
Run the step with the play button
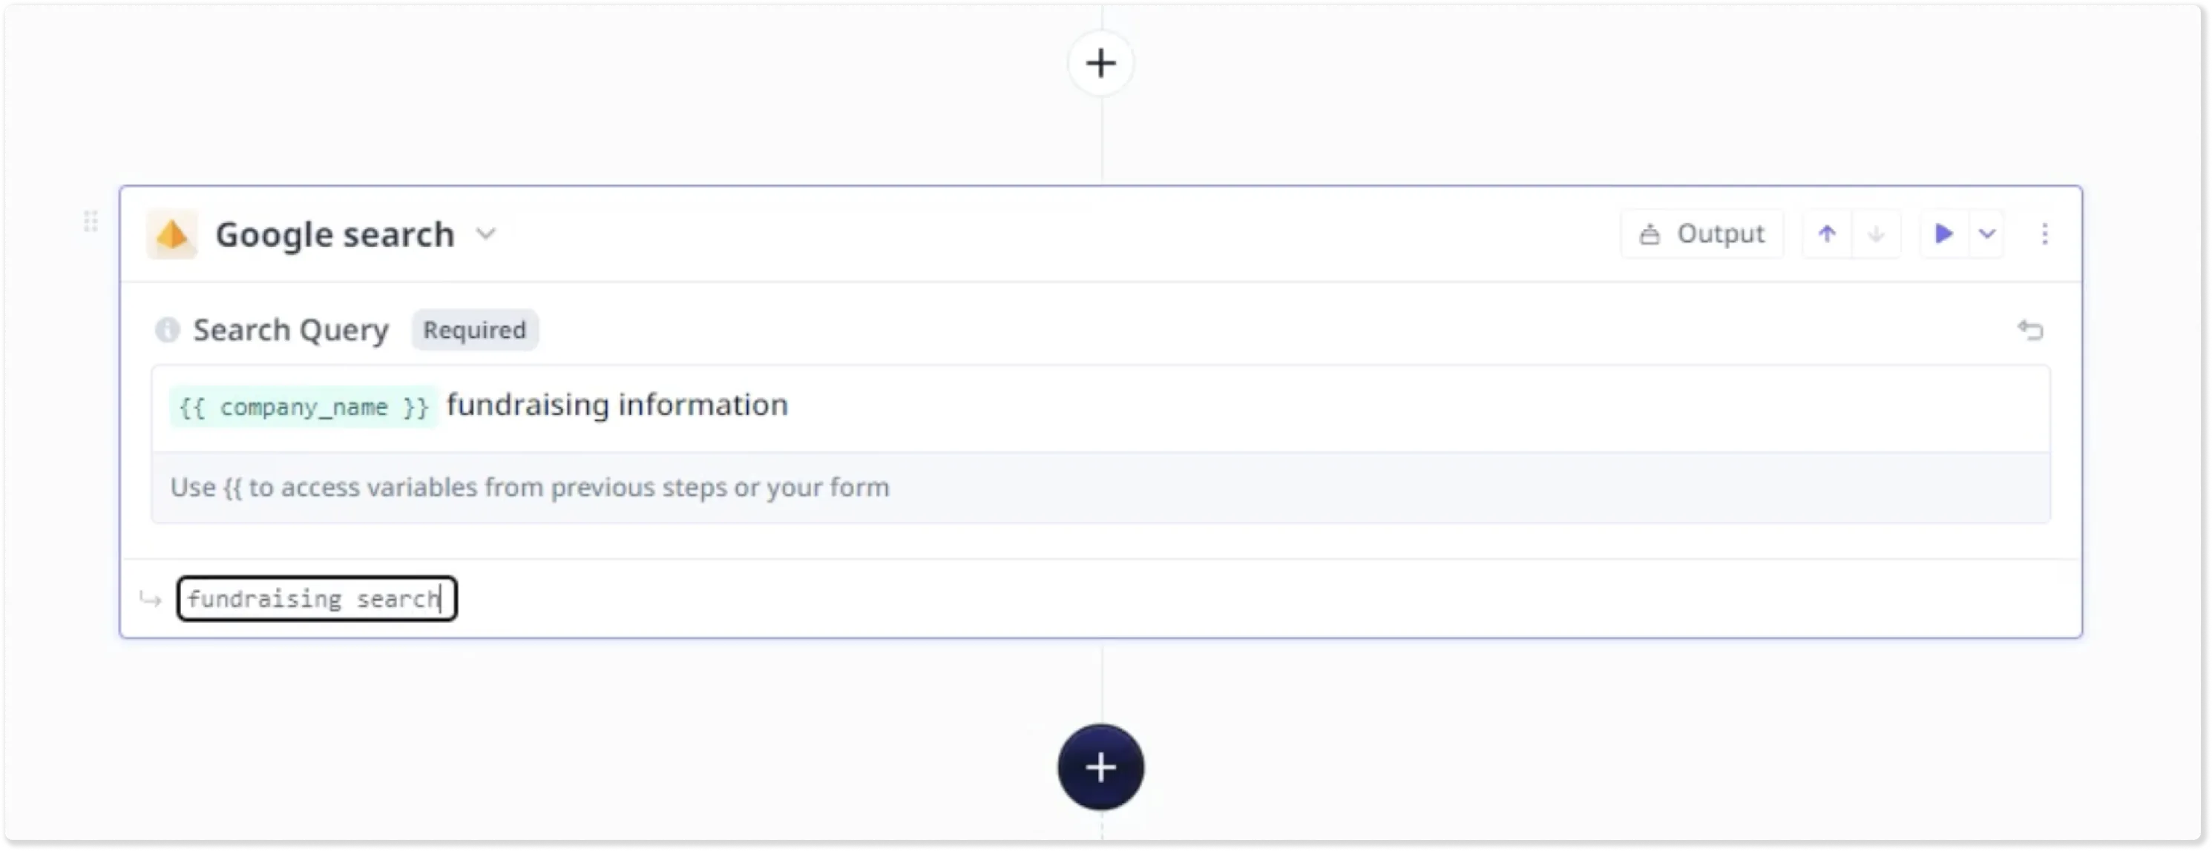(x=1943, y=234)
